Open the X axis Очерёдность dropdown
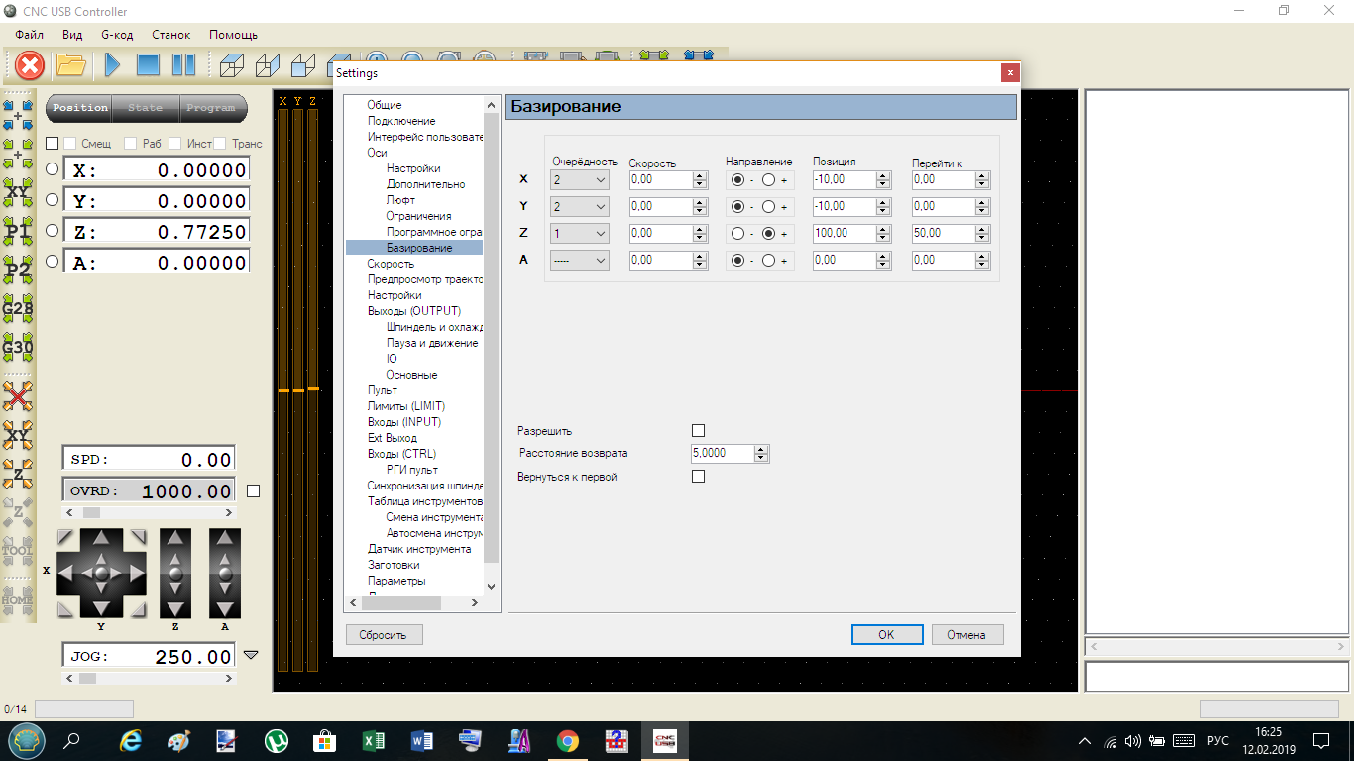Screen dimensions: 1354x761 (x=580, y=180)
